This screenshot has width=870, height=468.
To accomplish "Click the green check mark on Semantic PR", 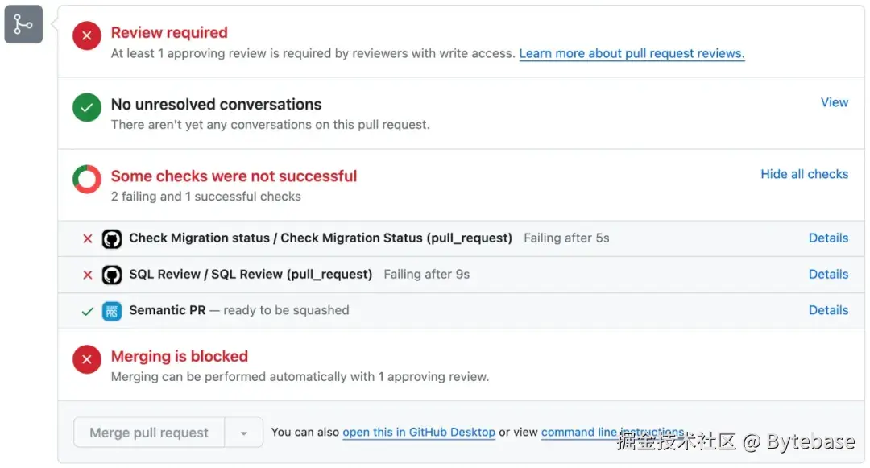I will tap(88, 311).
